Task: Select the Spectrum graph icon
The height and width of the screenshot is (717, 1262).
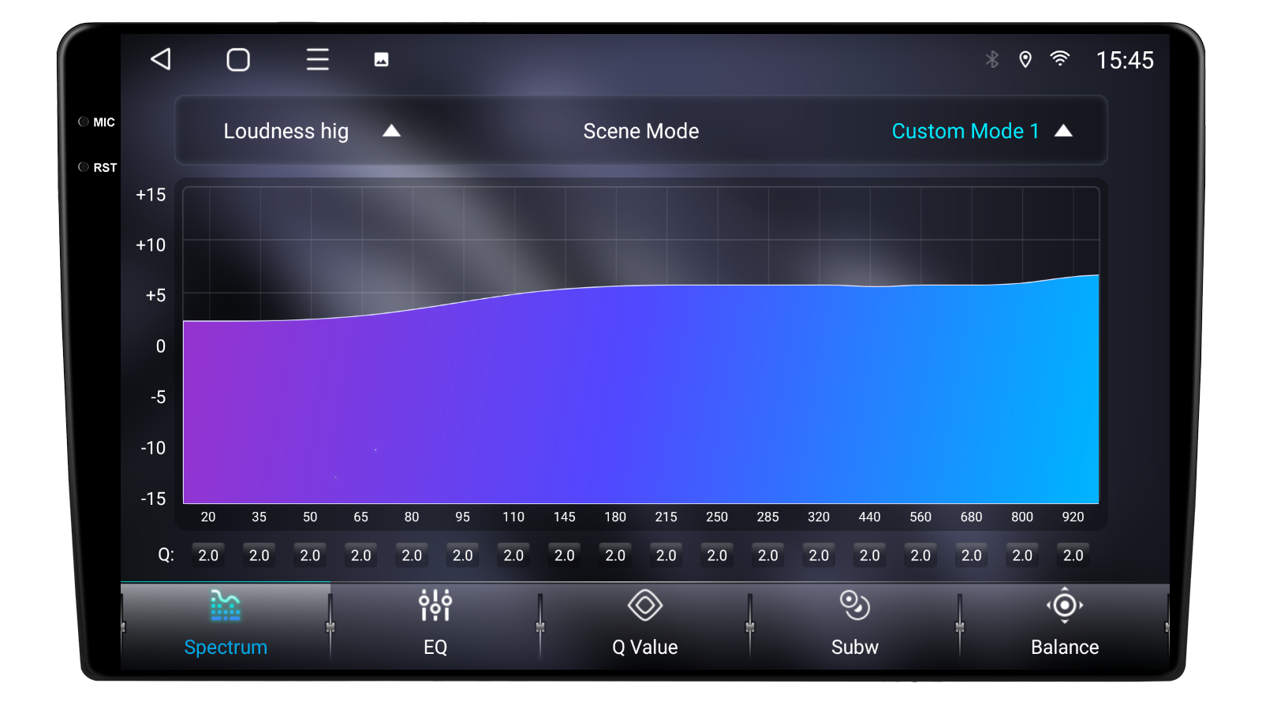Action: [x=226, y=605]
